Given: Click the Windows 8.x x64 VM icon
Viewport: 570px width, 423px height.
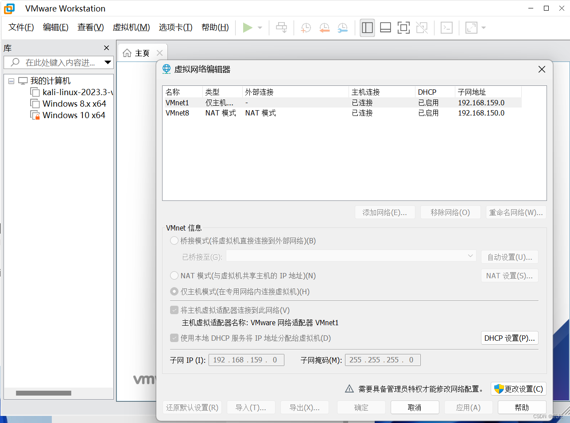Looking at the screenshot, I should pos(35,104).
